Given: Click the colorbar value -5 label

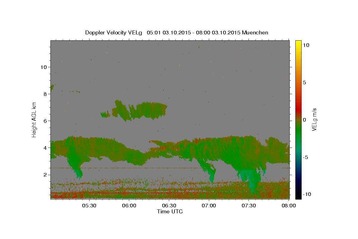Looking at the screenshot, I should (x=305, y=157).
